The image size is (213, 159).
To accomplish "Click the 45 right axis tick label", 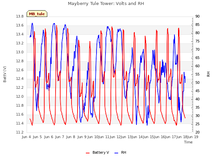I will coord(197,91).
